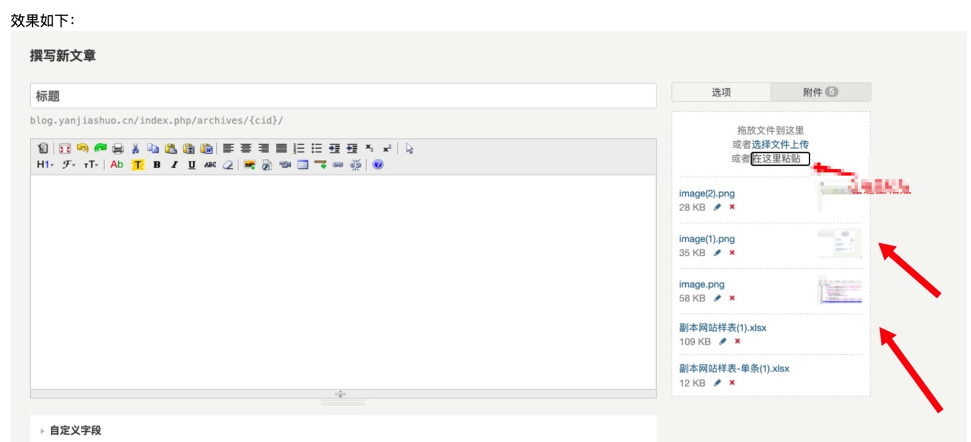
Task: Increase indent of paragraph
Action: tap(334, 149)
